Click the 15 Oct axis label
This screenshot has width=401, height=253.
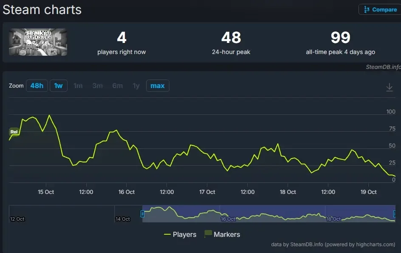[46, 192]
